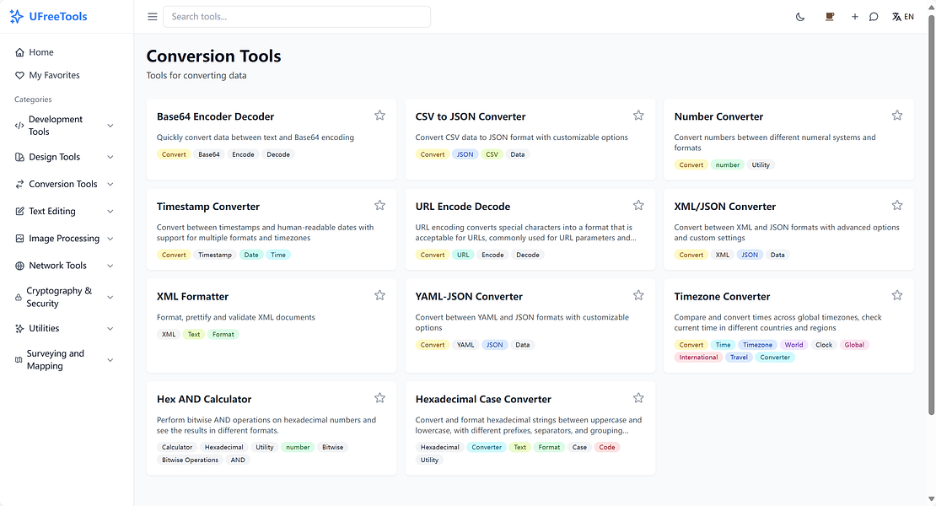
Task: Favorite the Base64 Encoder Decoder tool
Action: 379,115
